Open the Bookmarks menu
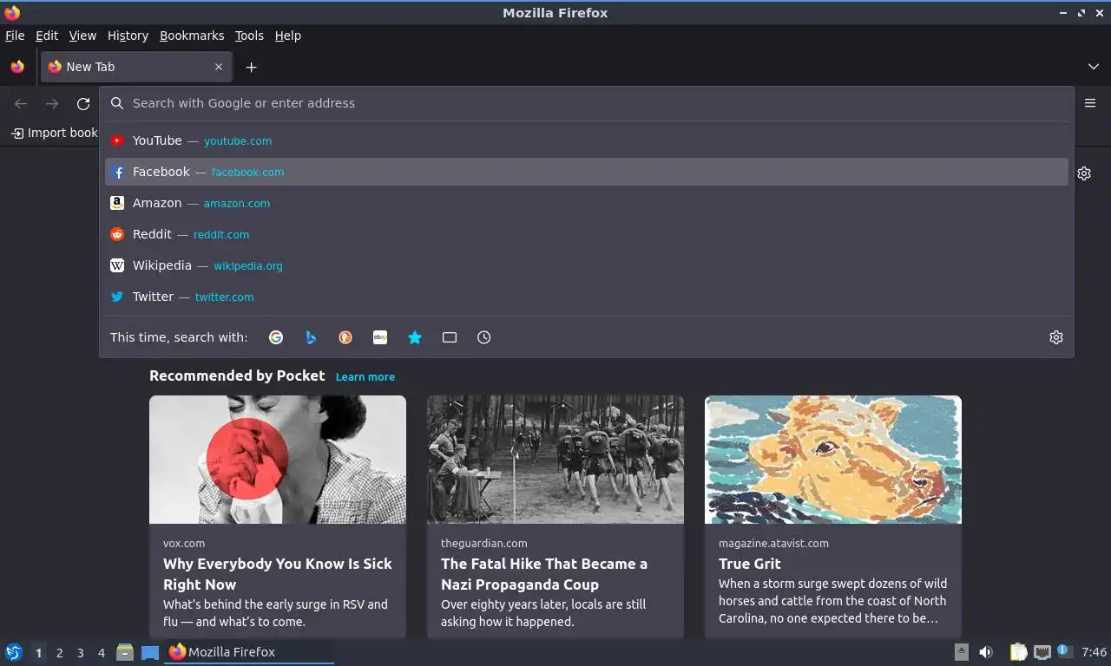Viewport: 1111px width, 666px height. coord(192,36)
